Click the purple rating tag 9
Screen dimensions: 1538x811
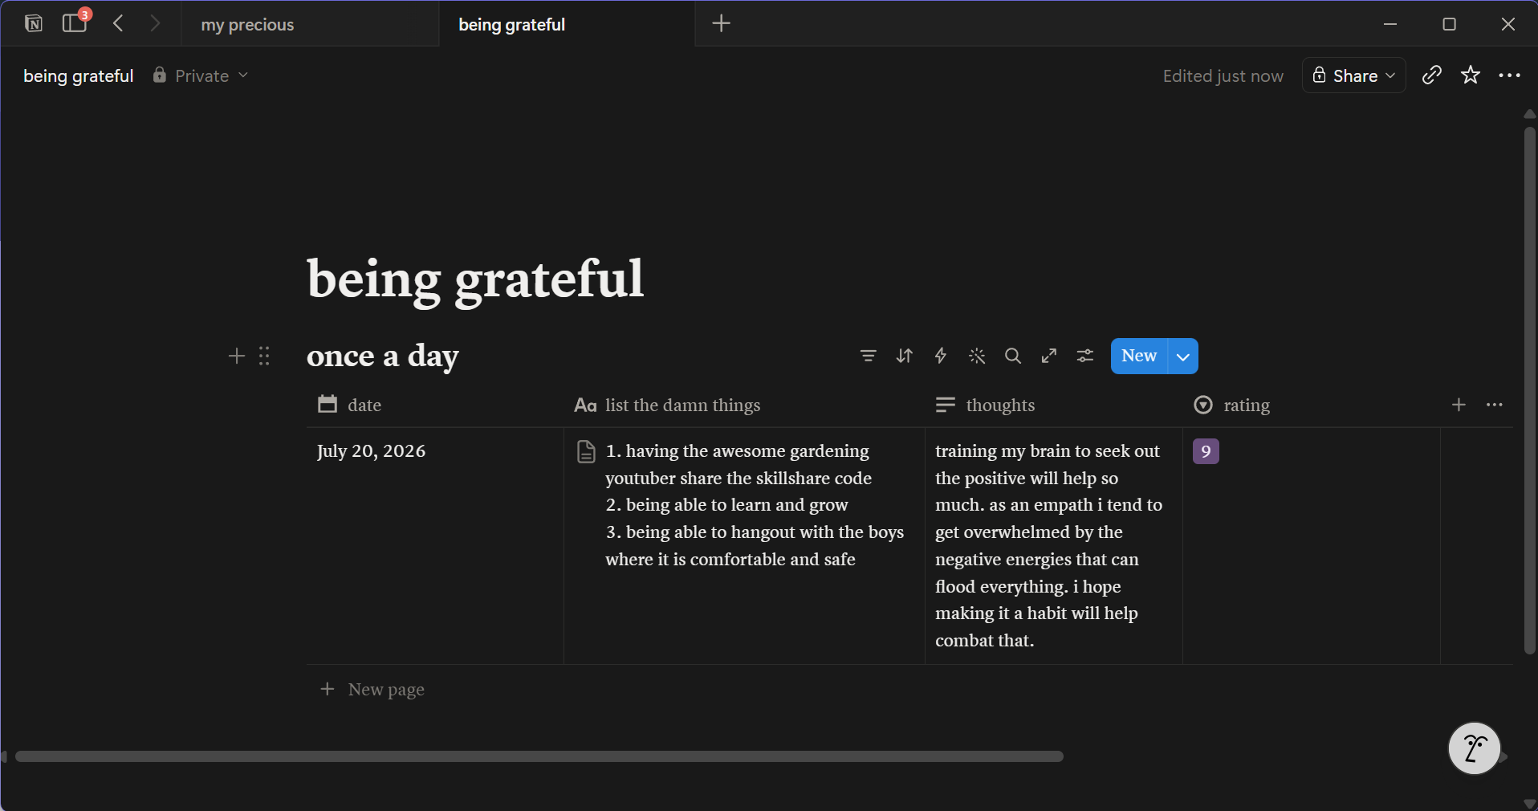(x=1206, y=451)
